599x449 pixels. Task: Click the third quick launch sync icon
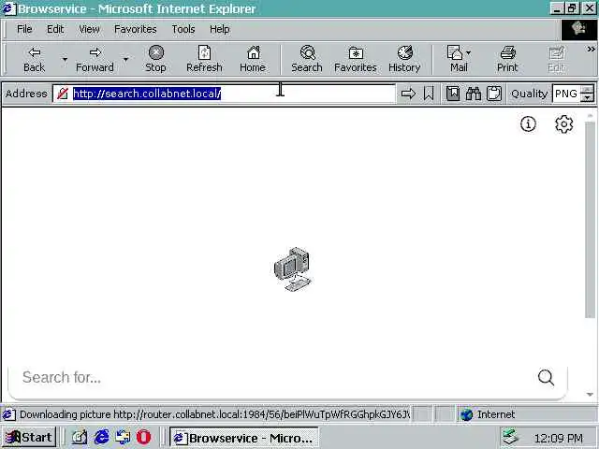click(123, 437)
